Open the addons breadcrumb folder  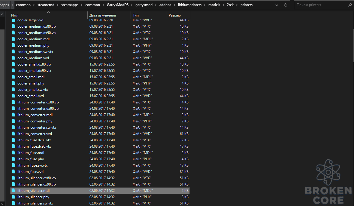coord(165,5)
